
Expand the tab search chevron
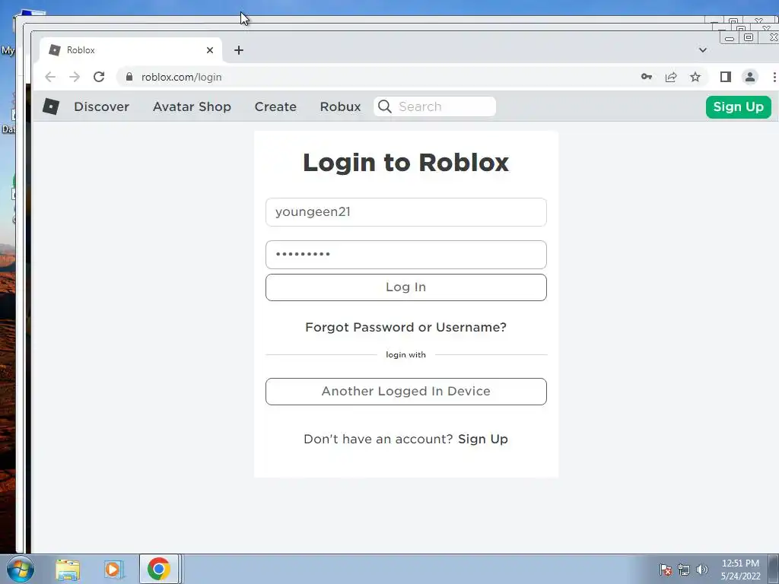(702, 50)
